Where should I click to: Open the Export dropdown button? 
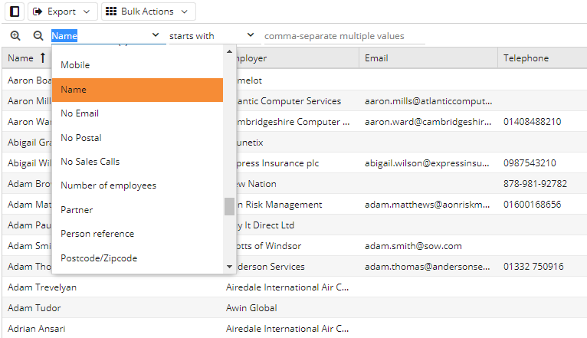tap(63, 11)
